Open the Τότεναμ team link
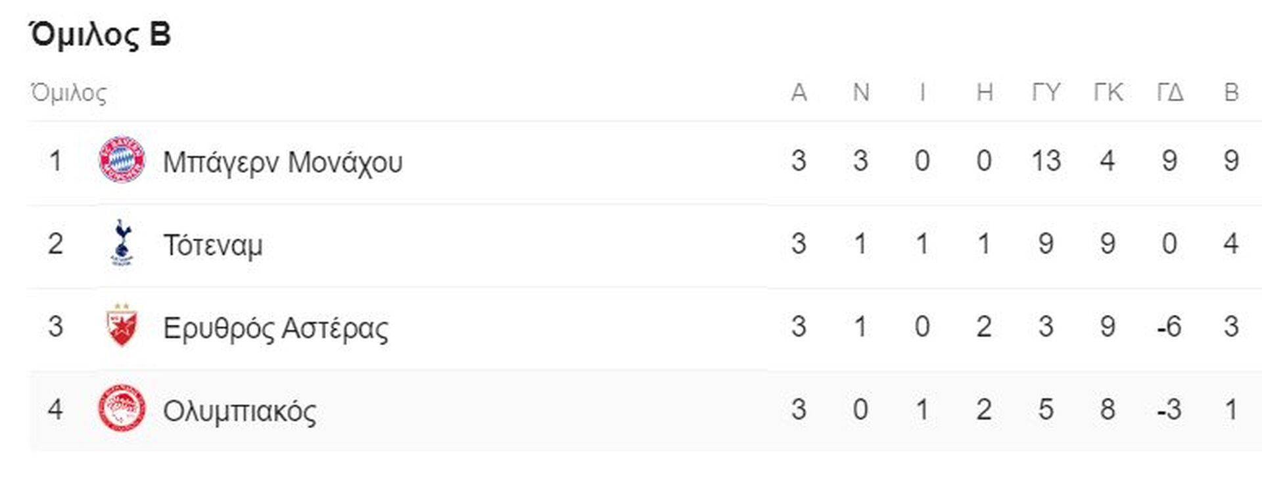Image resolution: width=1262 pixels, height=478 pixels. (x=213, y=245)
